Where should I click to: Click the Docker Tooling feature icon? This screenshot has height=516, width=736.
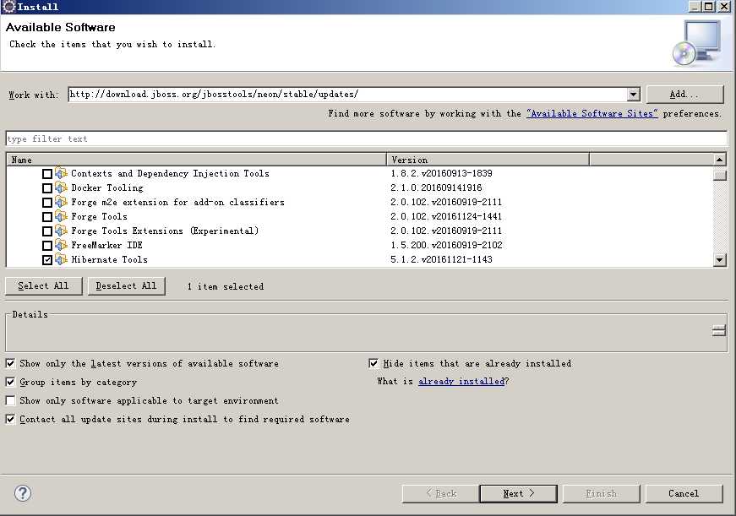(61, 187)
